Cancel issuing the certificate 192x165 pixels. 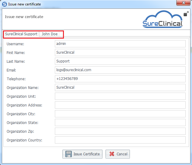pos(118,154)
